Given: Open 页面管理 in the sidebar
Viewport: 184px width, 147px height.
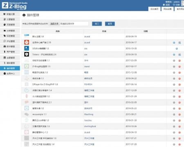Looking at the screenshot, I should click(x=10, y=24).
